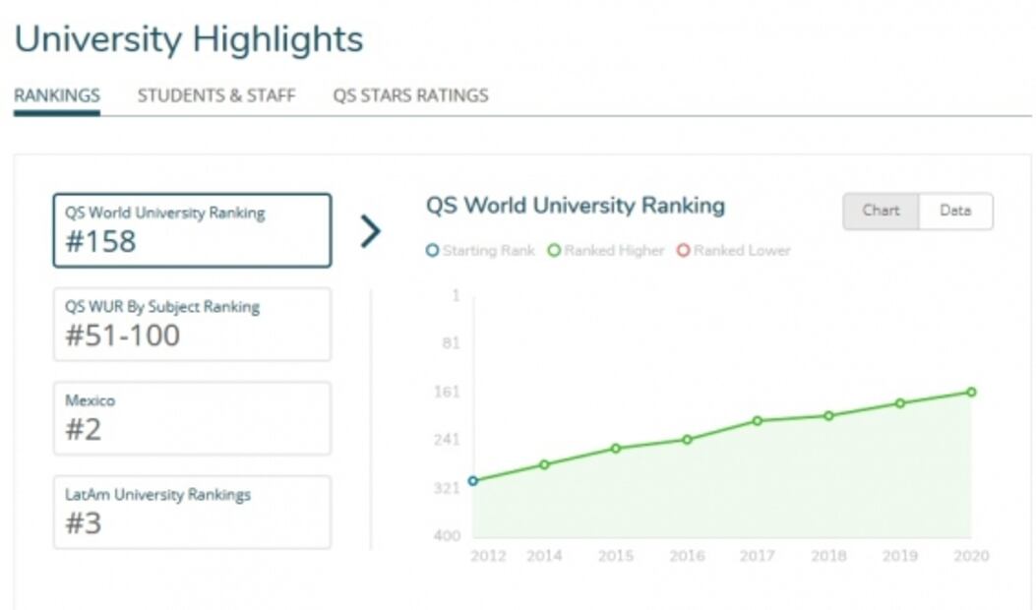Click the 2017 data point on chart

[x=758, y=421]
